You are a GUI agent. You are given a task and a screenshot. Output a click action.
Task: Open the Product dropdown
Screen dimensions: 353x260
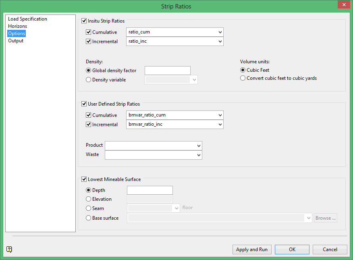(x=199, y=146)
